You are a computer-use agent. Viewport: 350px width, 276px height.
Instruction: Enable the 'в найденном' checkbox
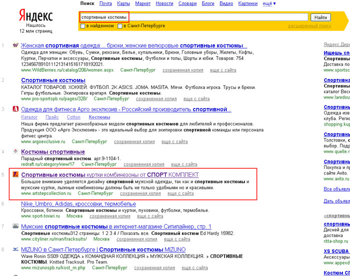[83, 26]
